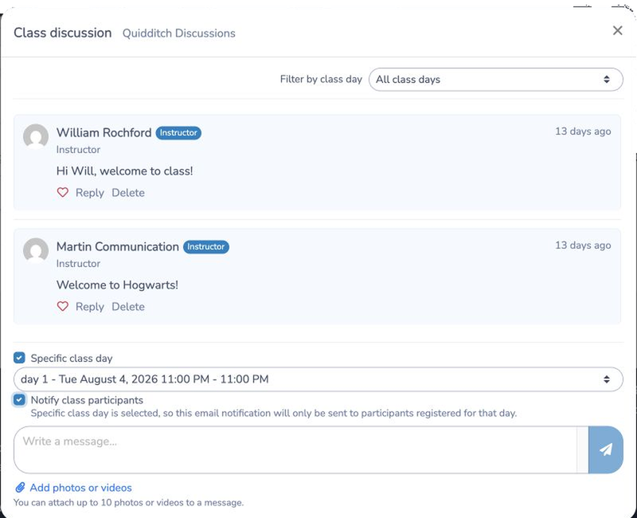Image resolution: width=637 pixels, height=518 pixels.
Task: Close the Class discussion dialog
Action: coord(618,30)
